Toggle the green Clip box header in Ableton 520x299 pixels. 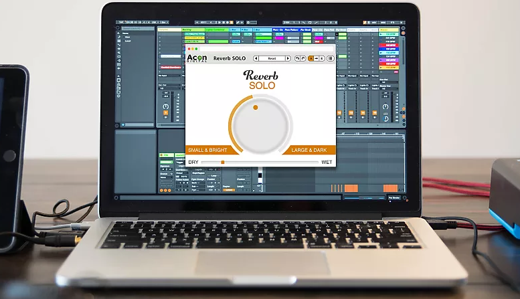(x=166, y=155)
